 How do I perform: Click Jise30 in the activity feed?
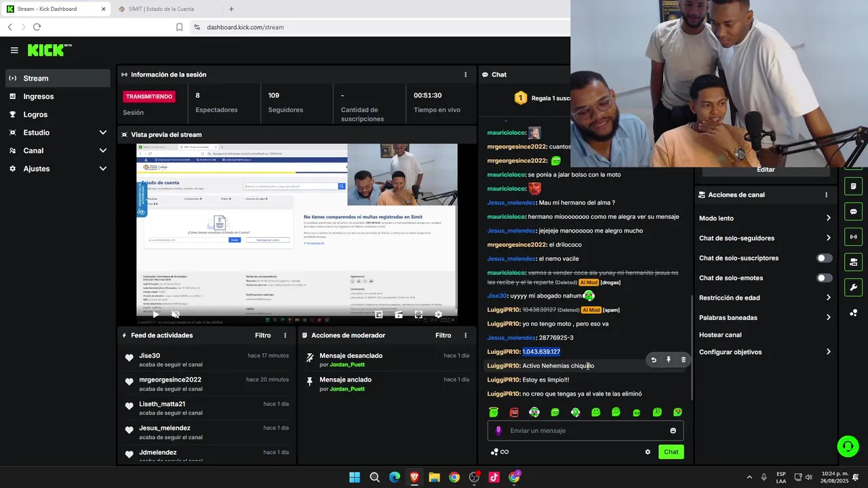[x=149, y=356]
